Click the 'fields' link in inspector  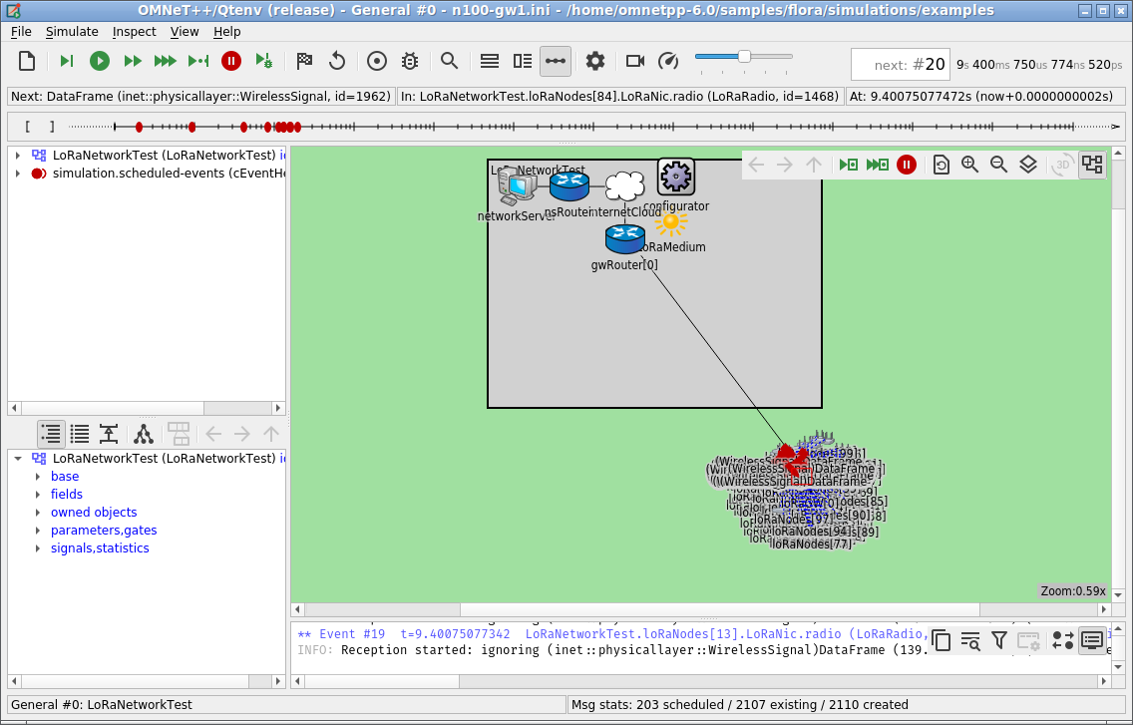click(67, 495)
